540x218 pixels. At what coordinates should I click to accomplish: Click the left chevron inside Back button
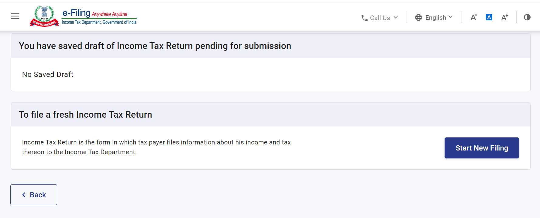24,195
